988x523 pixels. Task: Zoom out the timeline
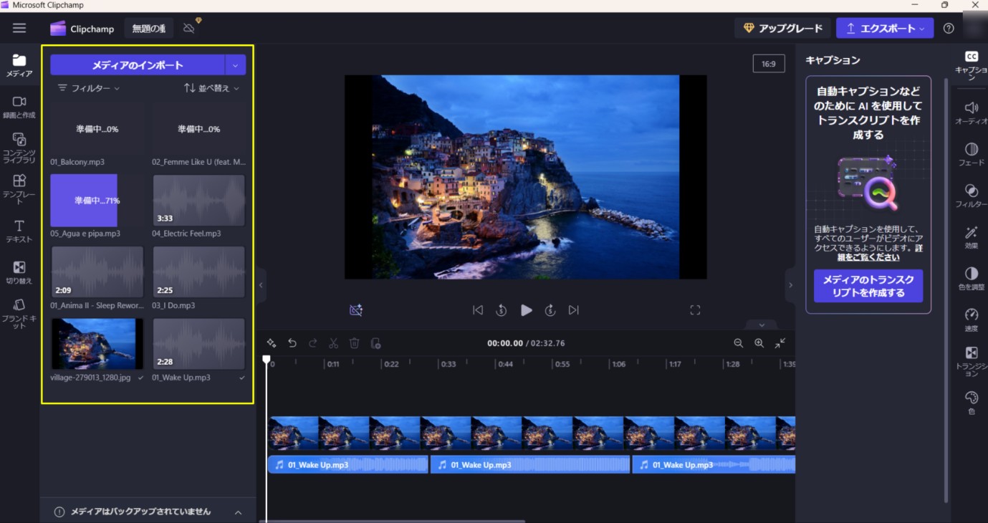739,343
